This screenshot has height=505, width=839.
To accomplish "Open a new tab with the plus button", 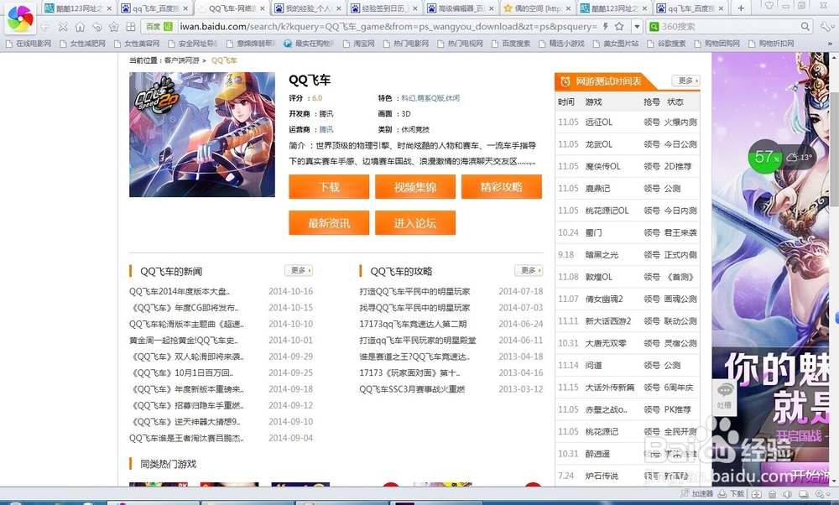I will click(741, 8).
